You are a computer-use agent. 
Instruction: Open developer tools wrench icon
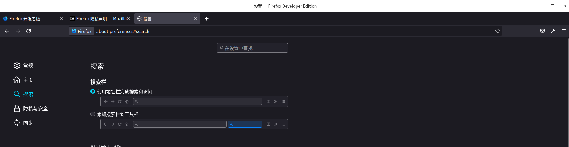pos(553,31)
